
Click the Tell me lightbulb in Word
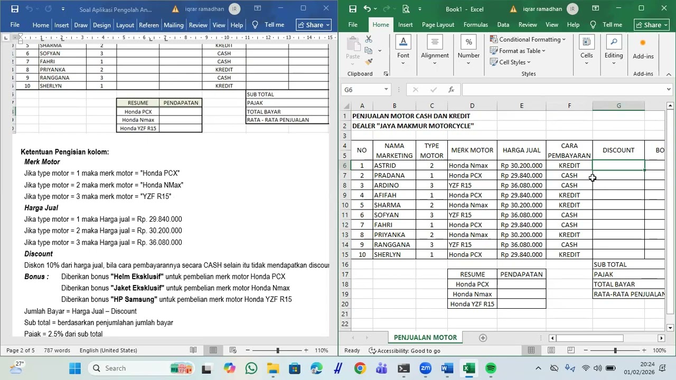click(x=255, y=25)
